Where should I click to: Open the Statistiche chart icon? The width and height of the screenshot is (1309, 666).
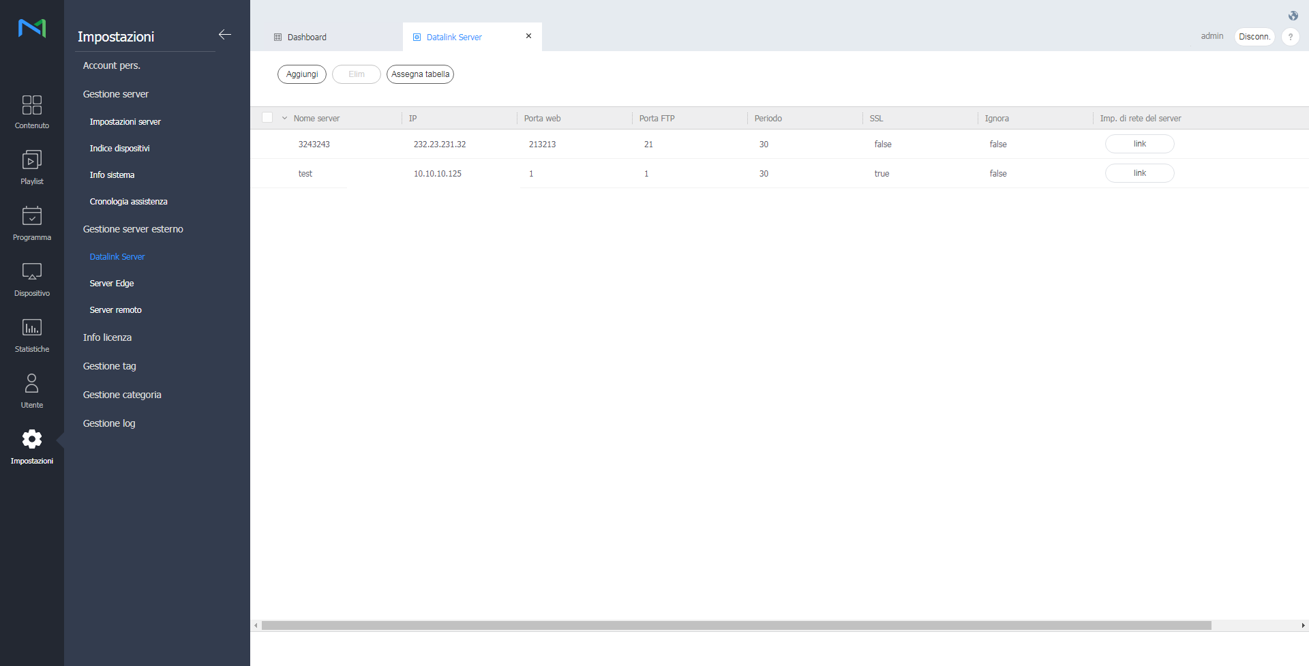31,328
